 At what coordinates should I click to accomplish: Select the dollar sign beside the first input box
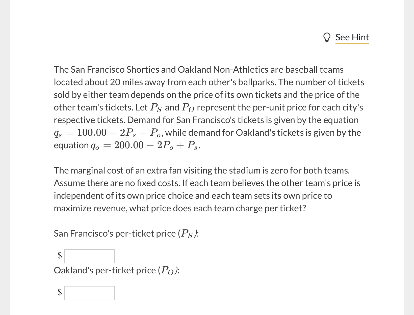pos(59,256)
